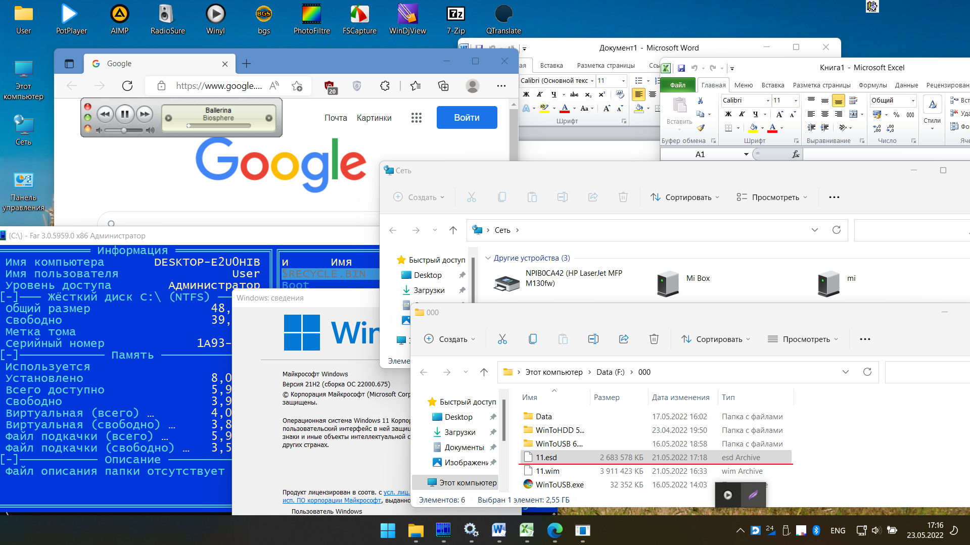Click the Share icon in 000 folder toolbar
Image resolution: width=970 pixels, height=545 pixels.
pos(623,339)
